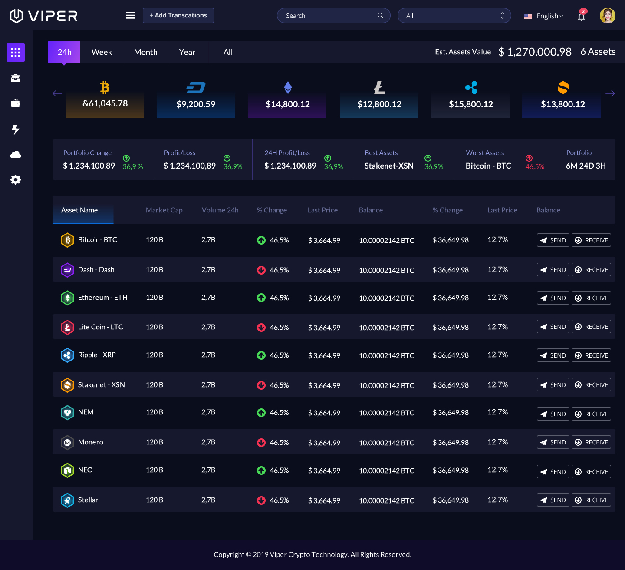Sort by the Market Cap column header

pyautogui.click(x=164, y=210)
